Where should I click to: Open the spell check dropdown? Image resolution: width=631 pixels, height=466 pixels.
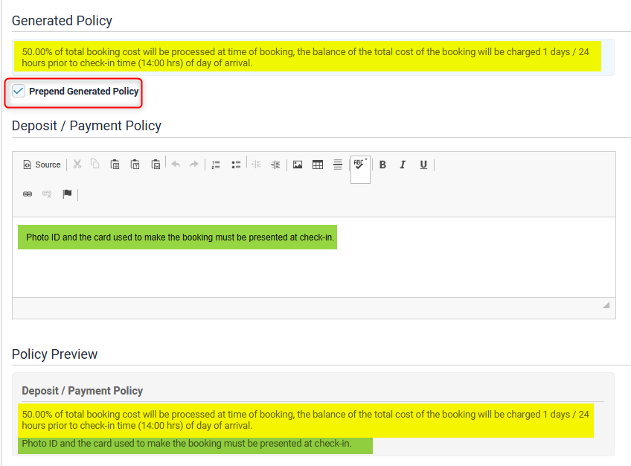point(360,166)
